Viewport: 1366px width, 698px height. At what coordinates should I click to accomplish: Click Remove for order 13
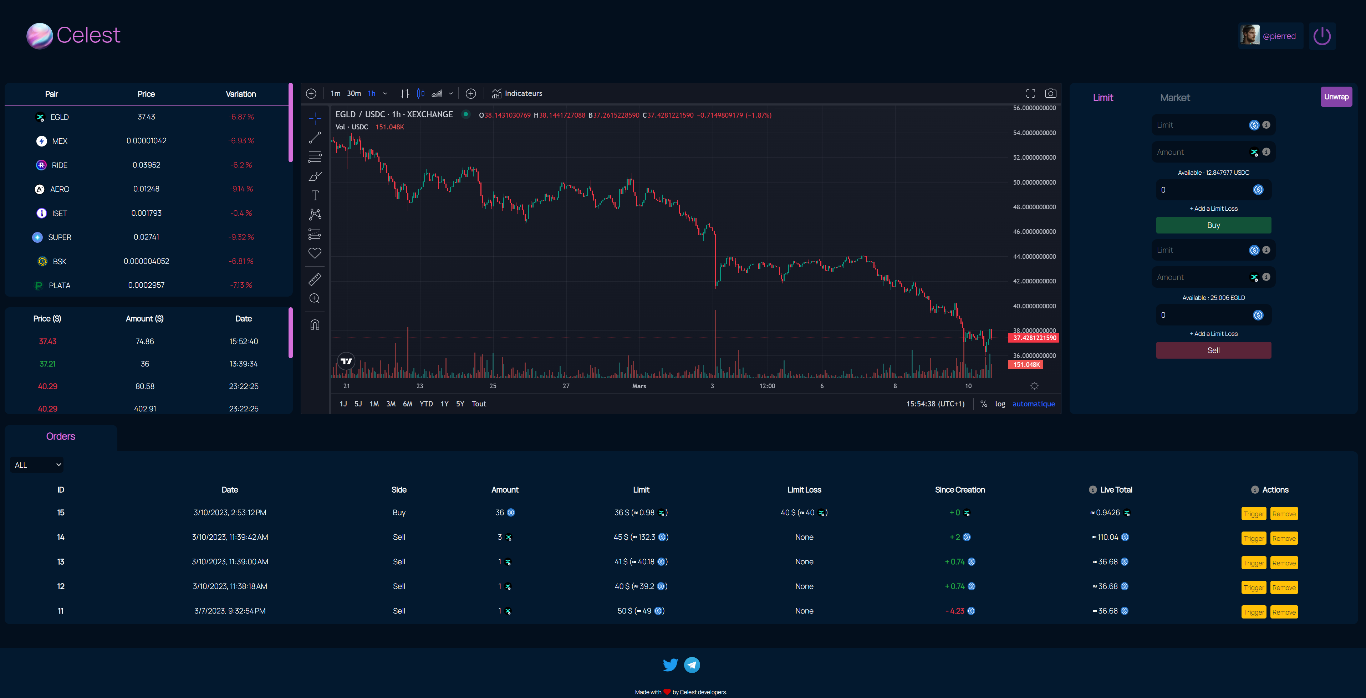pyautogui.click(x=1284, y=563)
